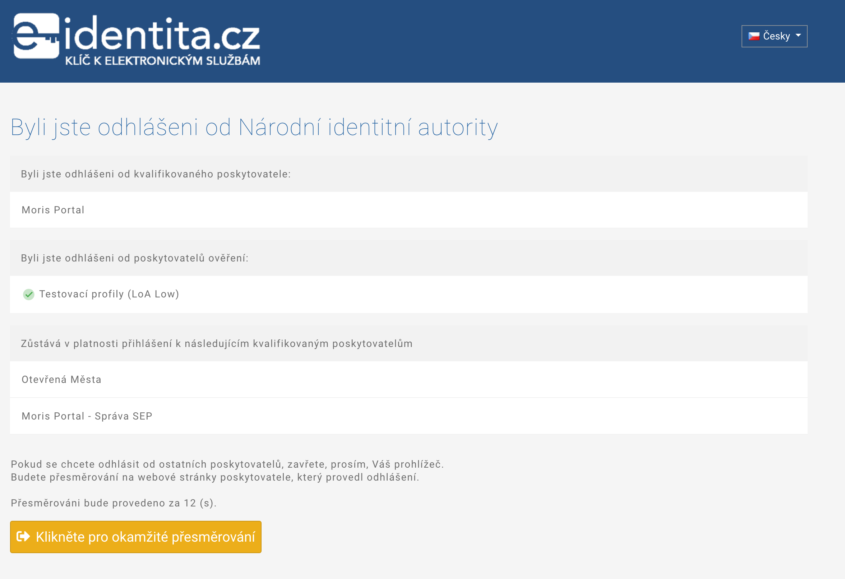
Task: Select the Moris Portal row
Action: 409,210
